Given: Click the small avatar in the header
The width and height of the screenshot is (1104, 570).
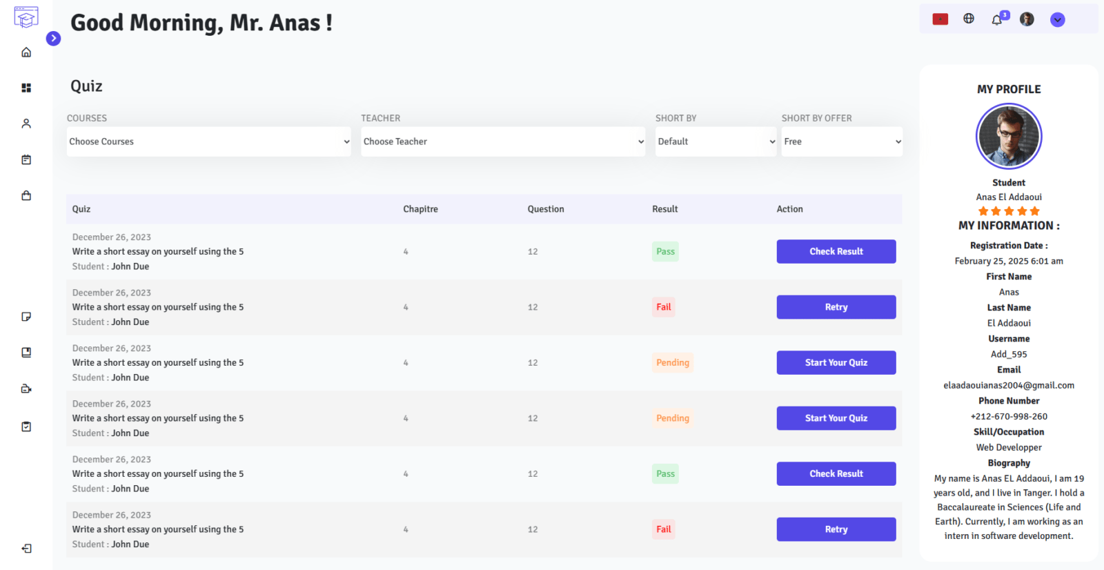Looking at the screenshot, I should pos(1027,19).
